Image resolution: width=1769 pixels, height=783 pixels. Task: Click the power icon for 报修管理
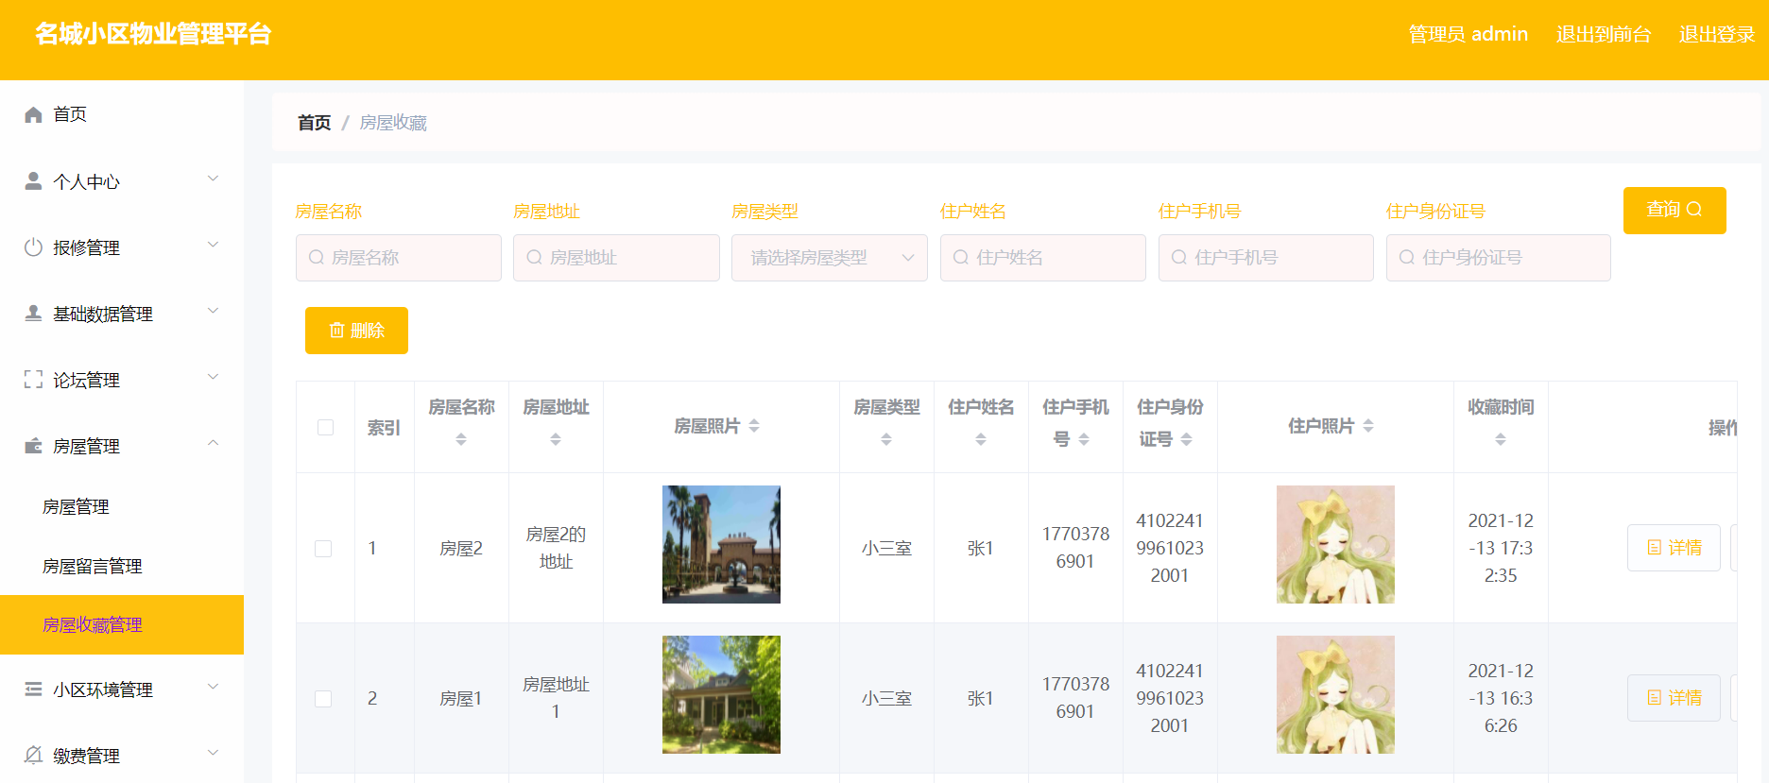[x=33, y=247]
